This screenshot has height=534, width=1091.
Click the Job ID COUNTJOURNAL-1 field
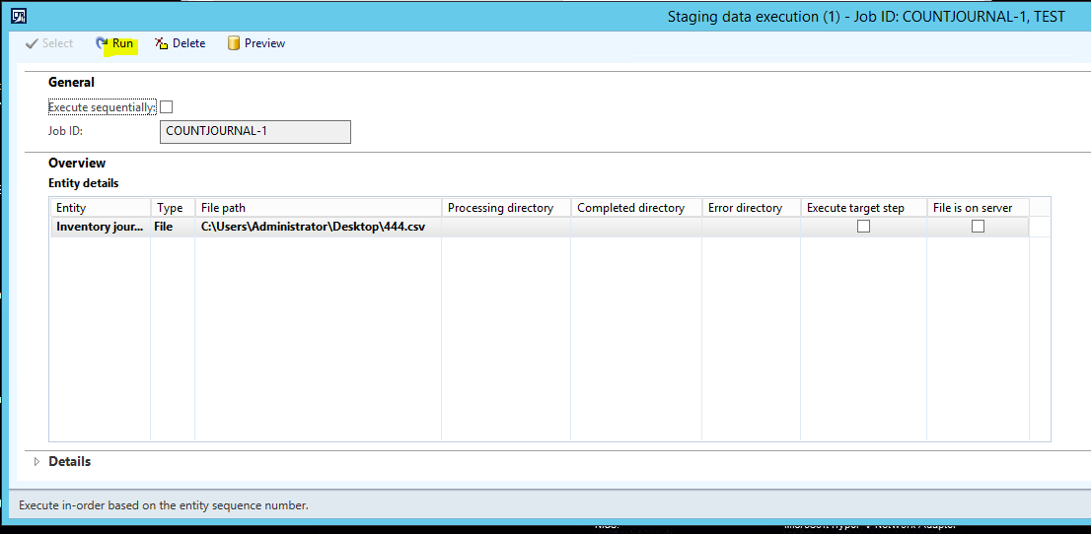[255, 132]
